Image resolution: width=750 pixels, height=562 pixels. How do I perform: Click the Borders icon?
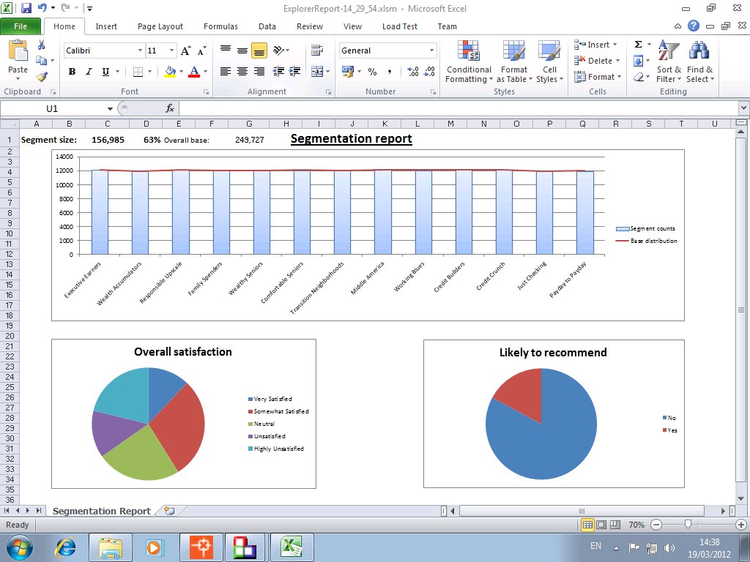click(138, 72)
